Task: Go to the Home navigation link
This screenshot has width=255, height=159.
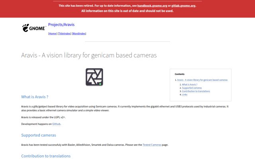Action: pyautogui.click(x=53, y=33)
